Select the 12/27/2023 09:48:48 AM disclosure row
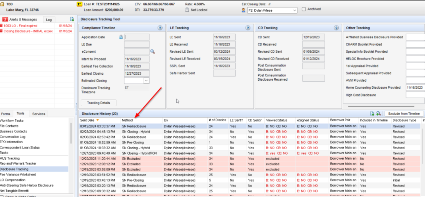Screen dimensions: 425x197 [250, 153]
